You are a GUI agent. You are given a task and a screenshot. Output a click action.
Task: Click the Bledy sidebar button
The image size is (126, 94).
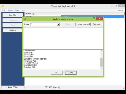[x=12, y=25]
